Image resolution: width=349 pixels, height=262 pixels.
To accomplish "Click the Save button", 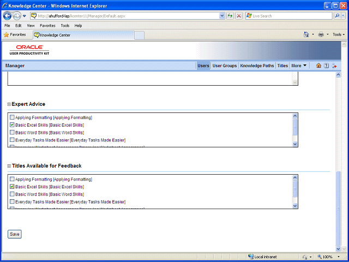I will point(15,234).
